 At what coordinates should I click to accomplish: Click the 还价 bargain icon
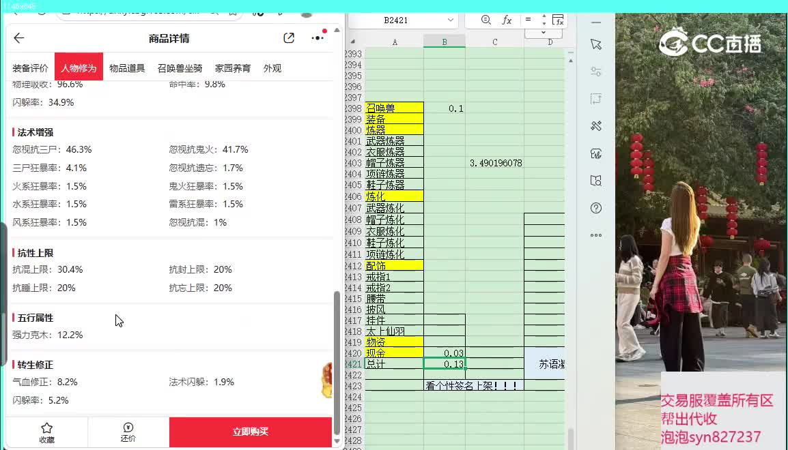point(128,428)
